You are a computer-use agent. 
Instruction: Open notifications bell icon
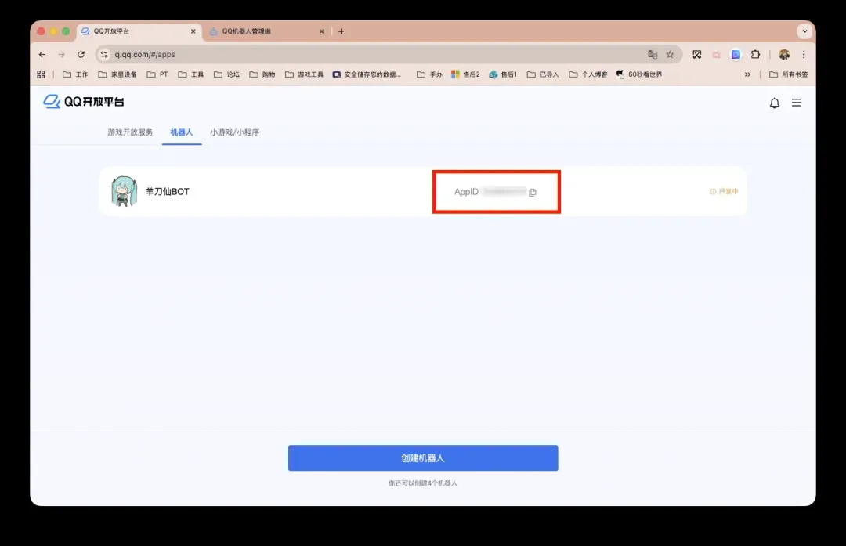[x=774, y=103]
